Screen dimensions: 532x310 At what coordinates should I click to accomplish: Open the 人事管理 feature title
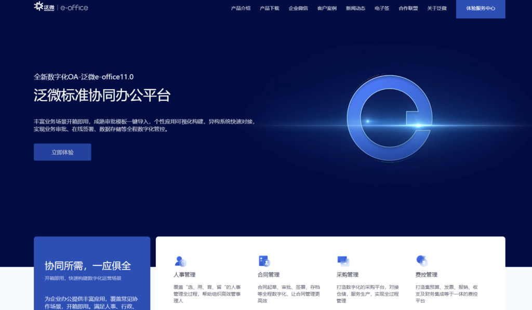click(x=184, y=275)
